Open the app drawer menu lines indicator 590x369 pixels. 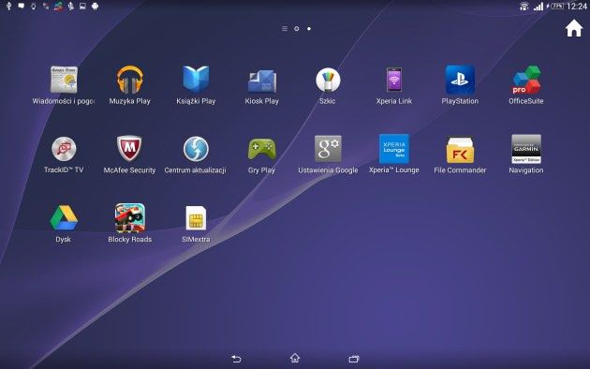point(285,29)
